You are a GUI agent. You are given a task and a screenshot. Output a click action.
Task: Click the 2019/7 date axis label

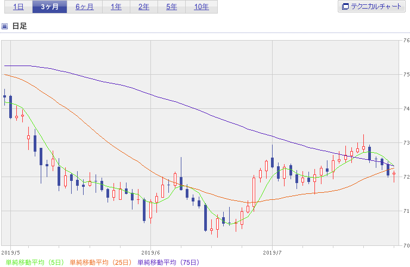(272, 253)
